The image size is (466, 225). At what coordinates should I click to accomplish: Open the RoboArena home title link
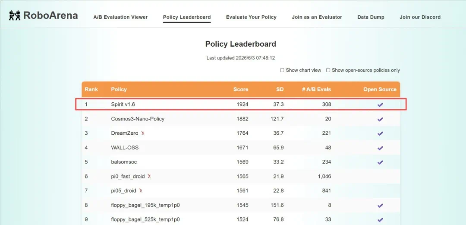pos(50,16)
